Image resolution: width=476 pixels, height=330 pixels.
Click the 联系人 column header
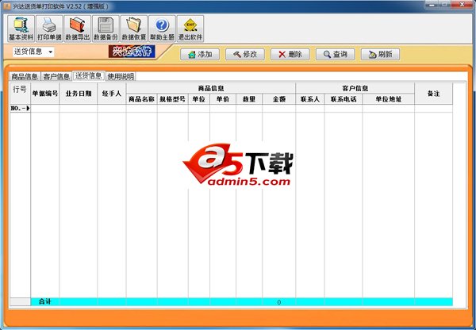coord(310,99)
